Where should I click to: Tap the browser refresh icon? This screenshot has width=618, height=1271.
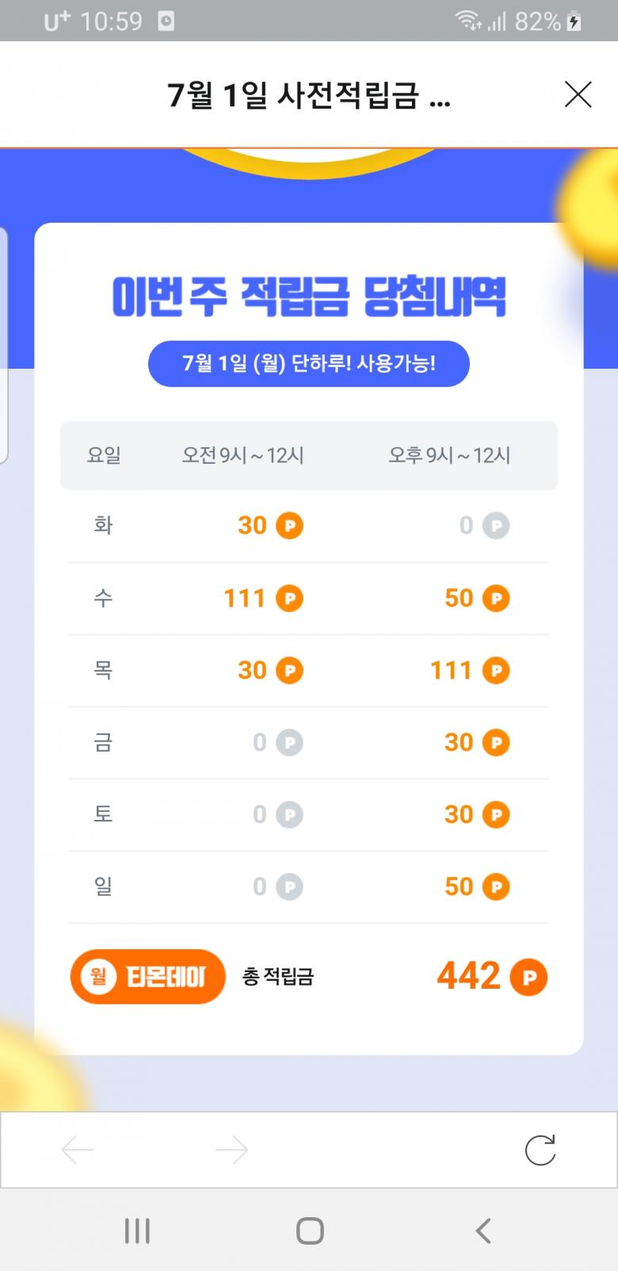(540, 1150)
